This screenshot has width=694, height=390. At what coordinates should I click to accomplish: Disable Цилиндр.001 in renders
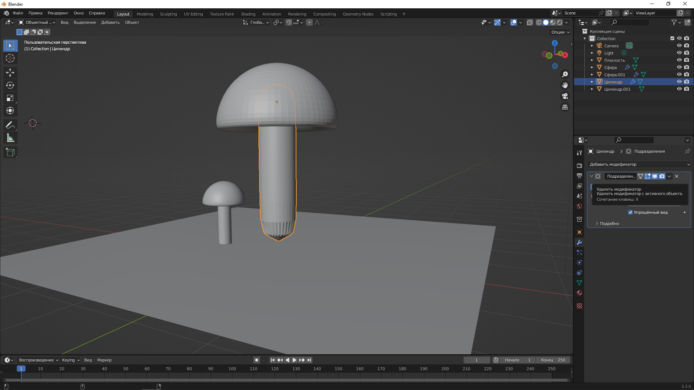pyautogui.click(x=686, y=89)
